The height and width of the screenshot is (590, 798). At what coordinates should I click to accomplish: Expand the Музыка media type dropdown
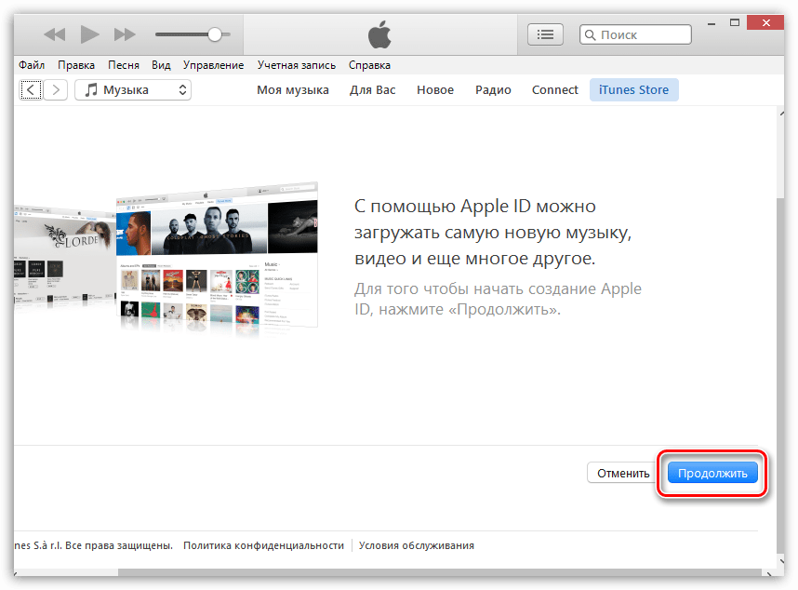133,90
